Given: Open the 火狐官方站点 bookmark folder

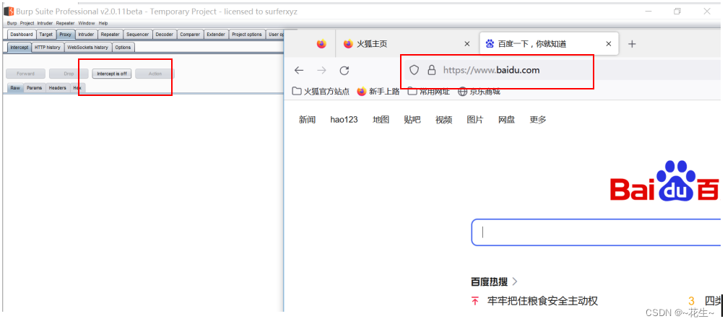Looking at the screenshot, I should pyautogui.click(x=321, y=92).
